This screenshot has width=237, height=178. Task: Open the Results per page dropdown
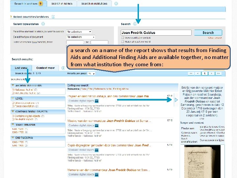point(92,74)
